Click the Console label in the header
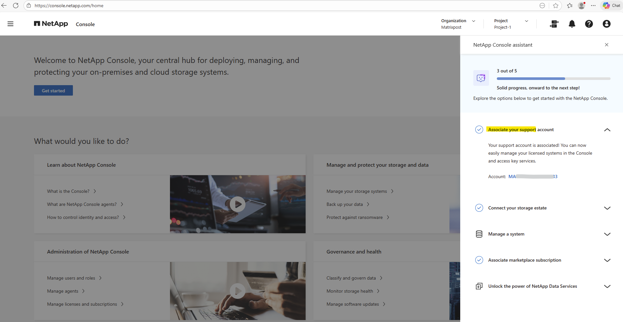Viewport: 623px width, 322px height. [85, 24]
